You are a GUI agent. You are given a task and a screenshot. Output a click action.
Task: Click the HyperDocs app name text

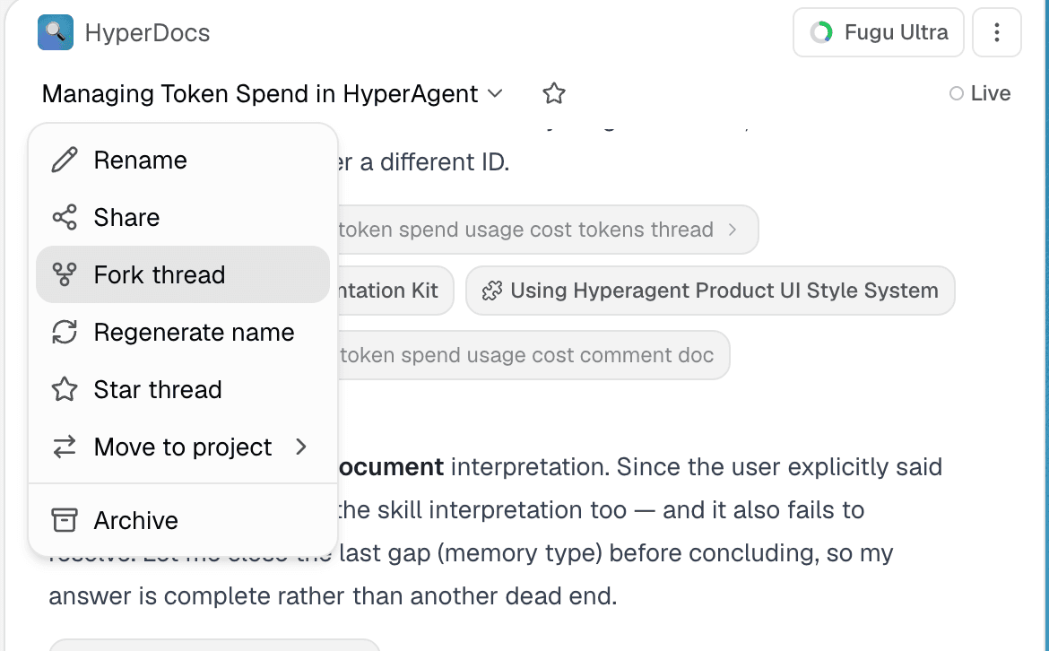pos(147,33)
